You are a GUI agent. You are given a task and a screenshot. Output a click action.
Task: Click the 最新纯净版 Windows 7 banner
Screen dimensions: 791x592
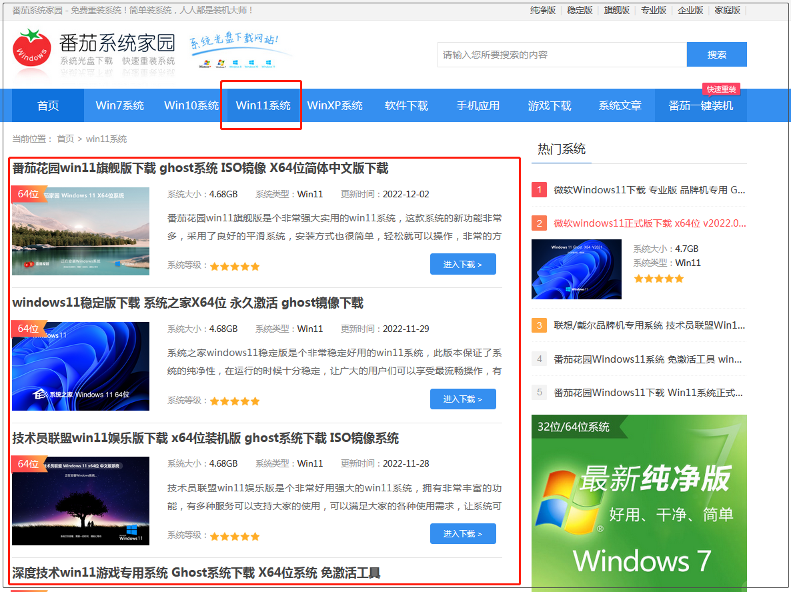pyautogui.click(x=639, y=503)
